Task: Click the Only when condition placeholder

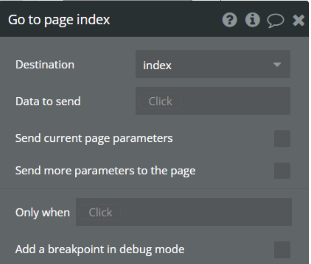Action: 100,212
